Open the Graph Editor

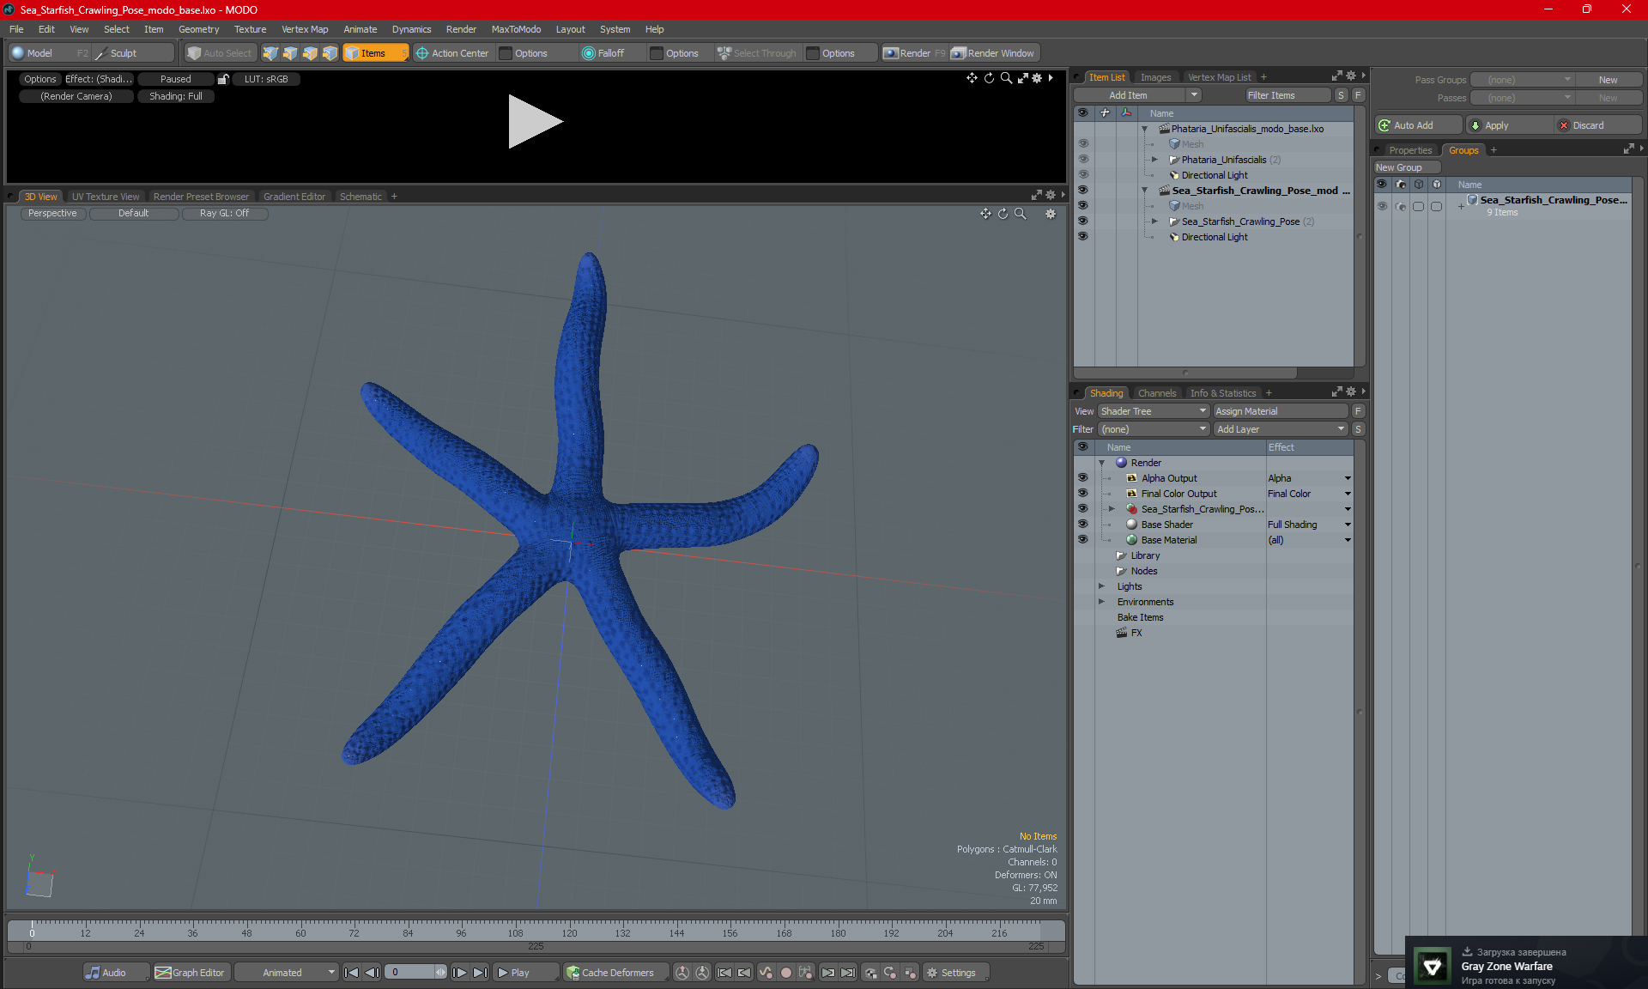(x=191, y=973)
